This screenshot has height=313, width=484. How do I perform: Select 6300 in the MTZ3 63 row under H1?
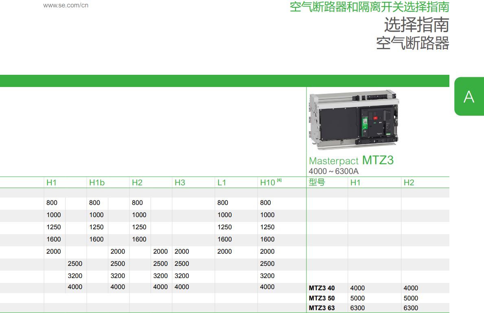click(x=357, y=308)
